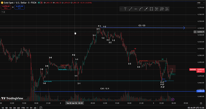Select the 'F-1?' label near bottom right low
The height and width of the screenshot is (109, 206).
point(162,82)
